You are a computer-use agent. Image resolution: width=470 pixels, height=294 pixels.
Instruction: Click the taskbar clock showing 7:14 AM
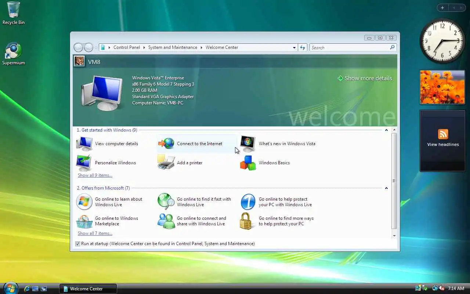click(x=456, y=288)
